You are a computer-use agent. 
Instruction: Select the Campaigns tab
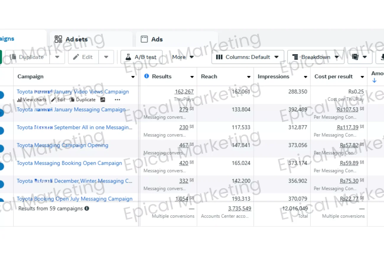(x=22, y=38)
